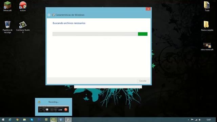Open the network signal tray icon
The image size is (217, 122).
tap(196, 120)
